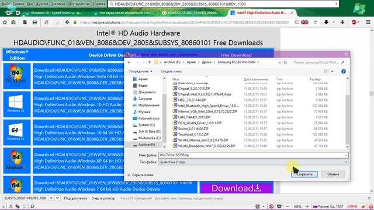Click 'Создать папку' new folder button
This screenshot has width=374, height=210.
pos(171,71)
